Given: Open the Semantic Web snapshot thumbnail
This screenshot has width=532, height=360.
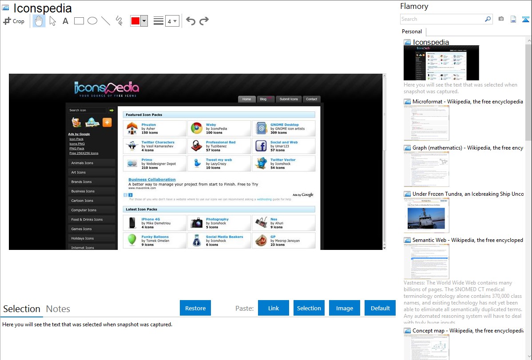Looking at the screenshot, I should (426, 261).
